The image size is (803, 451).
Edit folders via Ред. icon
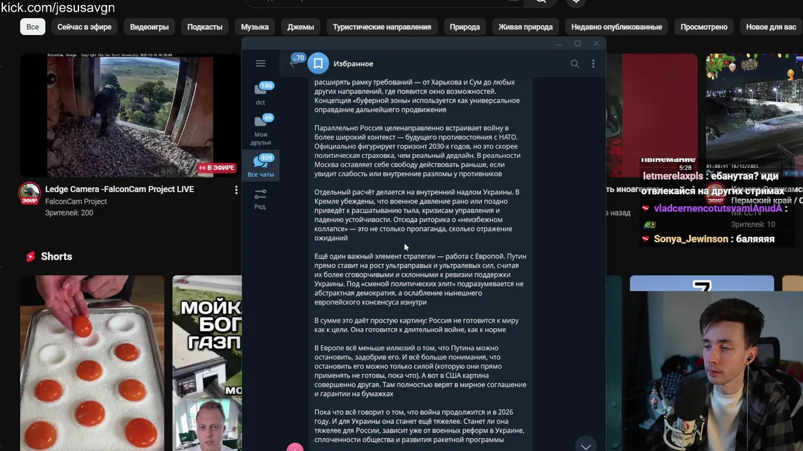point(260,199)
